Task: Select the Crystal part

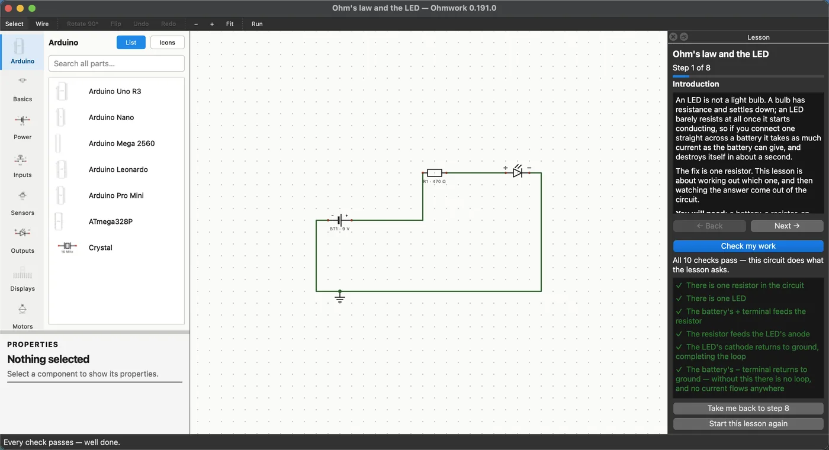Action: [117, 247]
